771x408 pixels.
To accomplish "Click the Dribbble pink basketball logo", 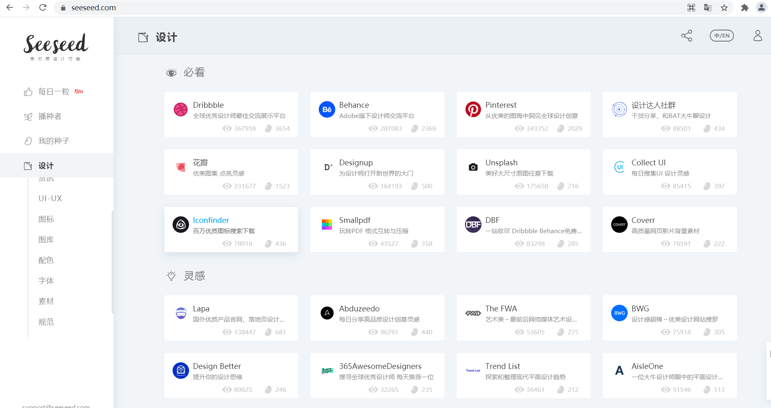I will [x=180, y=109].
